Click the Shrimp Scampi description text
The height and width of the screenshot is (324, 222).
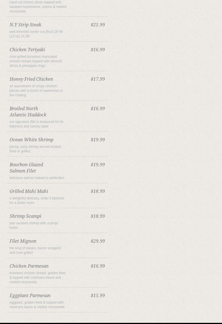[34, 225]
